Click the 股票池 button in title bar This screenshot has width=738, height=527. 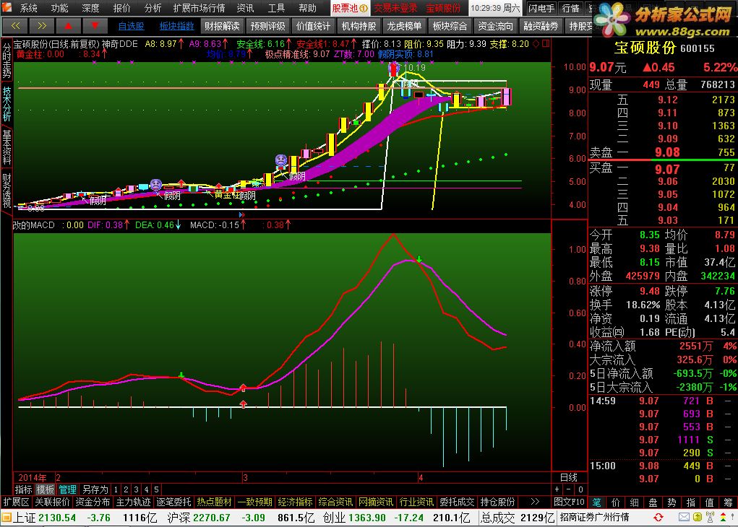tap(349, 8)
